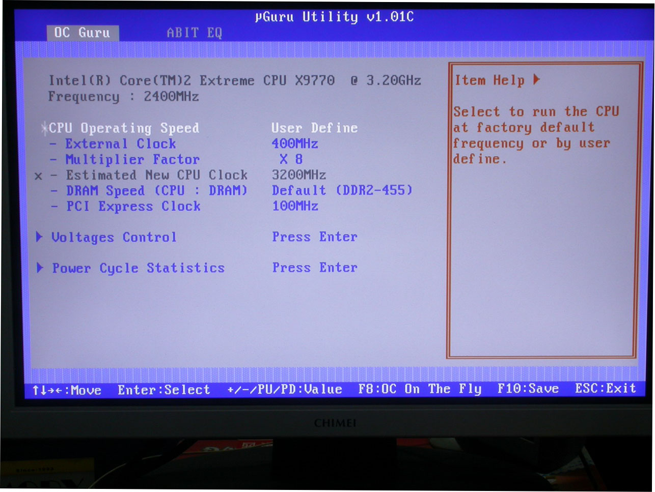
Task: Click the Enter:Select hint
Action: point(164,390)
